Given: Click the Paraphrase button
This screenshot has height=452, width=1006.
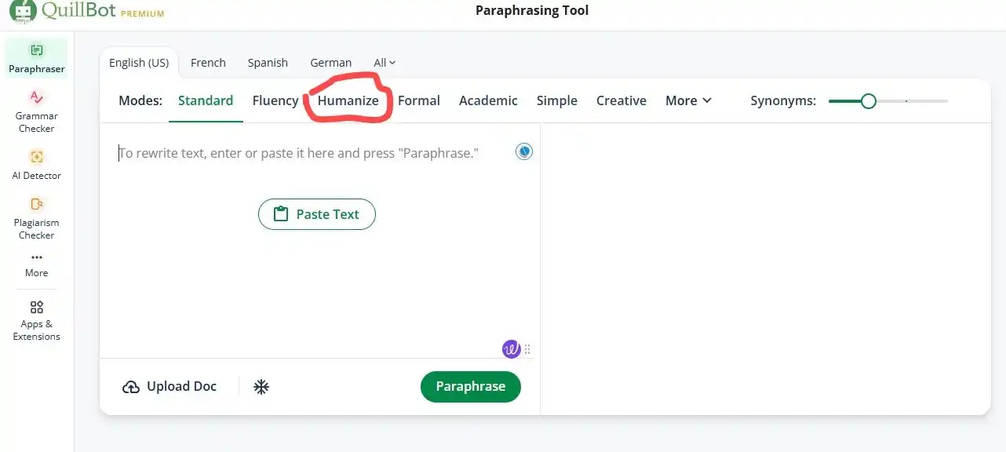Looking at the screenshot, I should click(471, 386).
